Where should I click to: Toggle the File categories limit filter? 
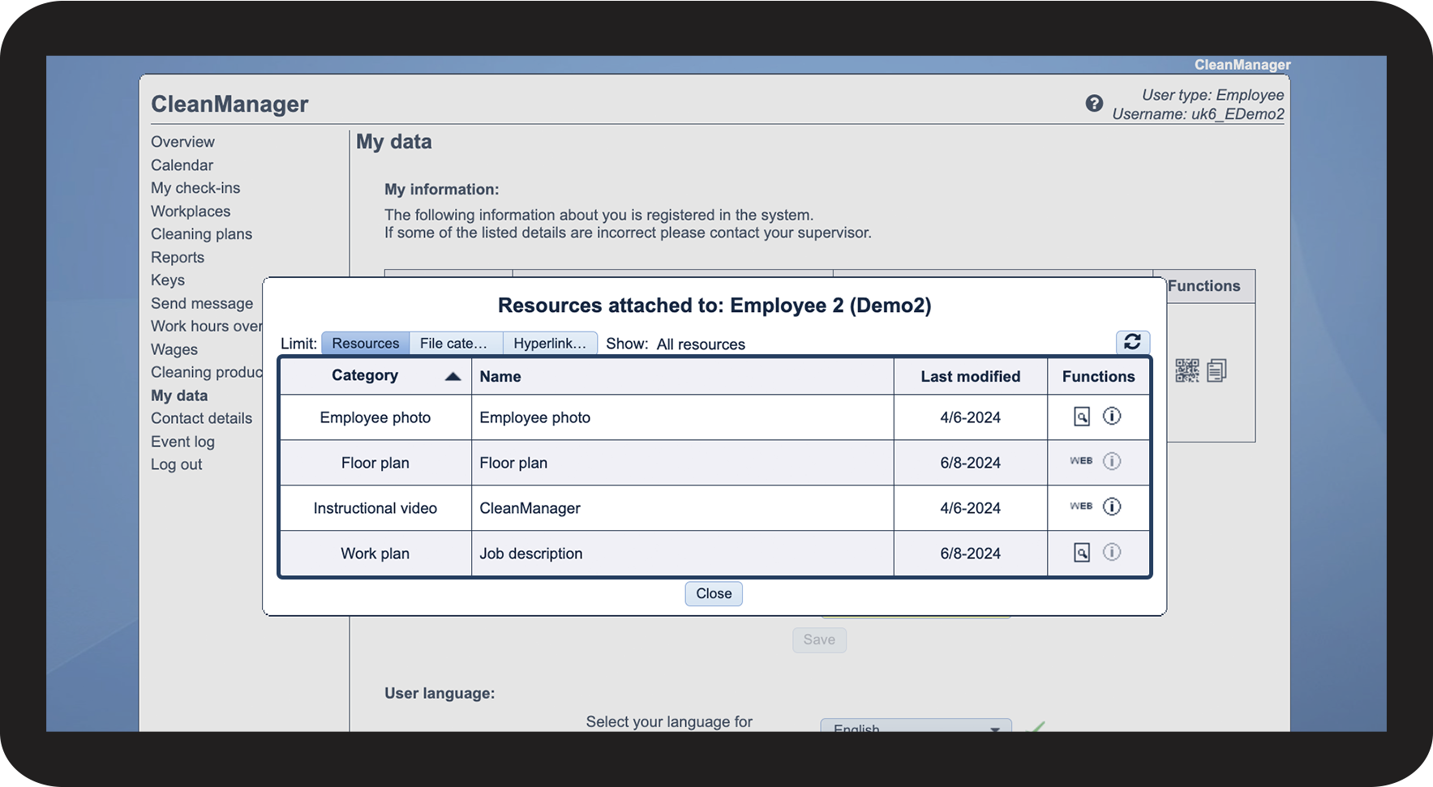click(x=455, y=344)
